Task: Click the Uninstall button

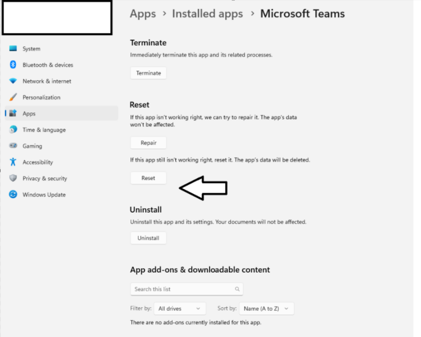Action: (148, 238)
